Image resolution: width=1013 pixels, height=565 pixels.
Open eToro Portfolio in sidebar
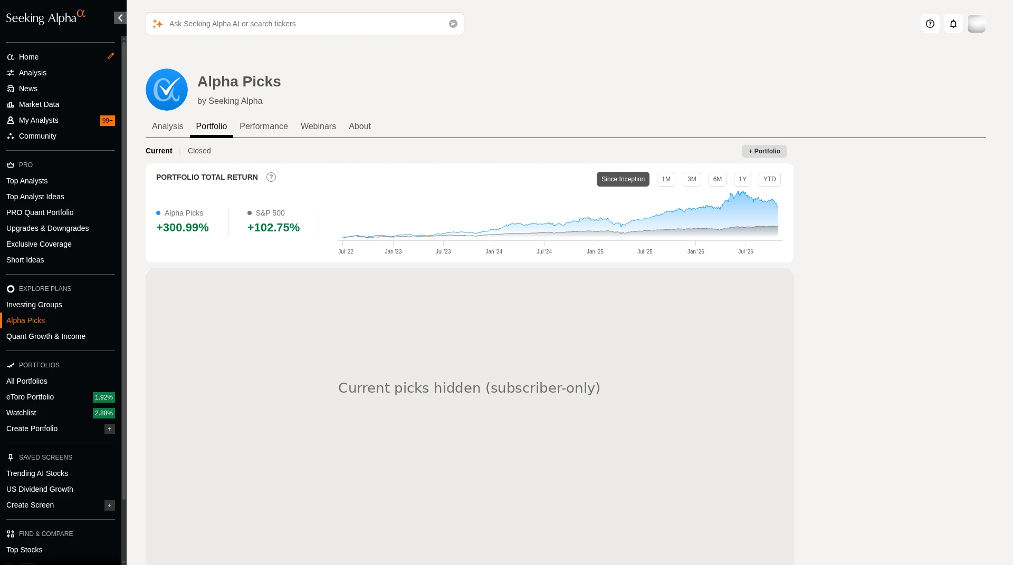click(30, 397)
